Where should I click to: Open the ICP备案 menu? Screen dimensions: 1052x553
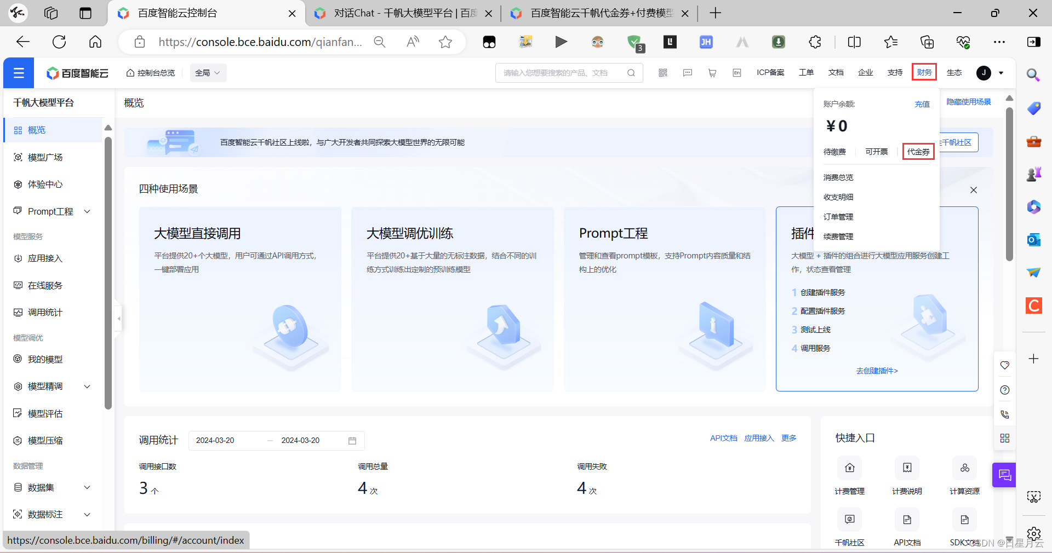coord(770,72)
